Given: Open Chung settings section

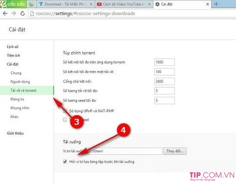Looking at the screenshot, I should 16,73.
